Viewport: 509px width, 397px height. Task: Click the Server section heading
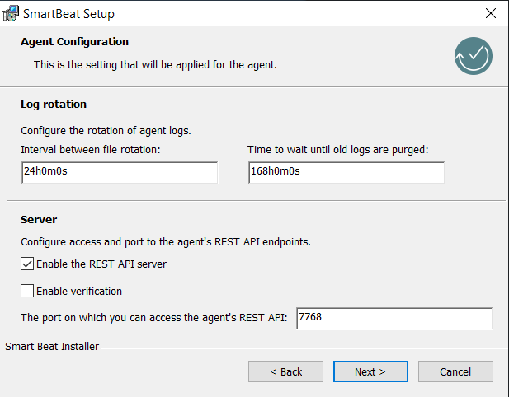click(x=39, y=220)
